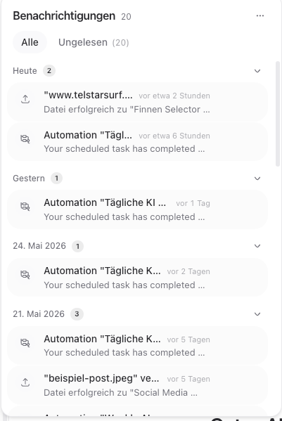
Task: Click automation icon in 6 Stunden notification
Action: [25, 139]
